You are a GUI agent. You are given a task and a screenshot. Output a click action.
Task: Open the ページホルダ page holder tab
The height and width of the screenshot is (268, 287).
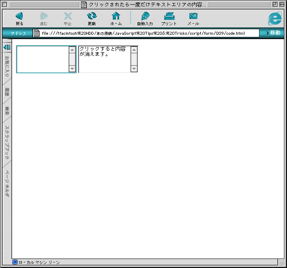pyautogui.click(x=7, y=183)
